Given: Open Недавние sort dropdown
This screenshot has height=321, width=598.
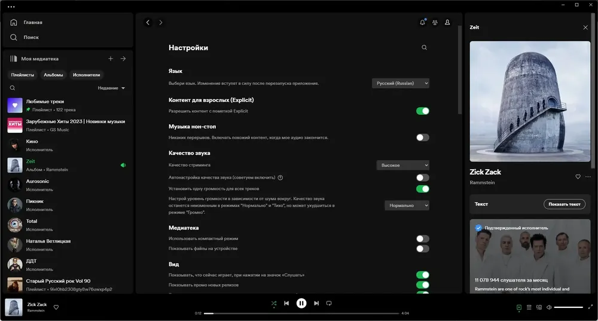Looking at the screenshot, I should tap(111, 88).
